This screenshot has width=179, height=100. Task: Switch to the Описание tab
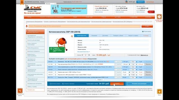click(94, 36)
